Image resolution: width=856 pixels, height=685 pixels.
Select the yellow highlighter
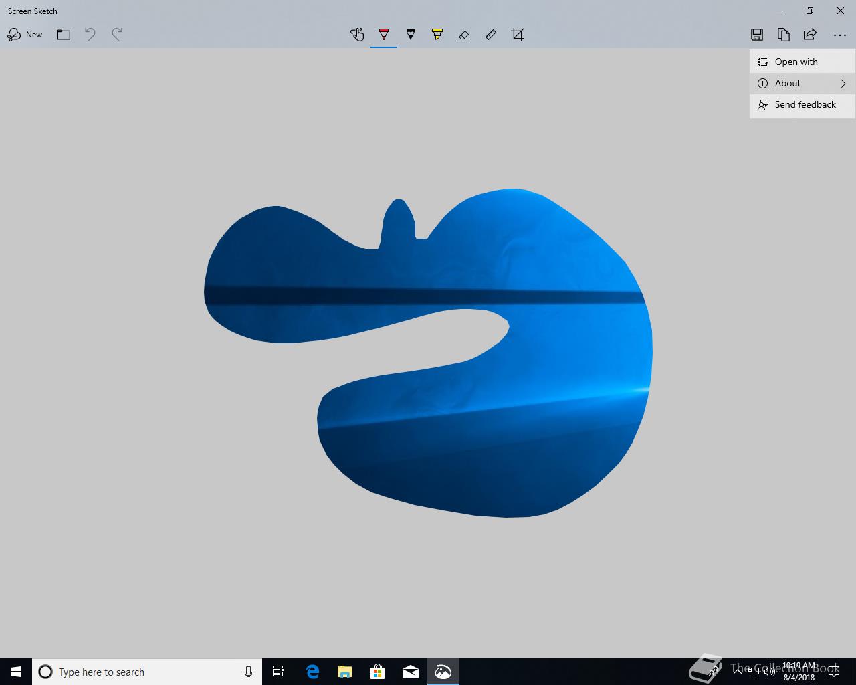(x=437, y=35)
